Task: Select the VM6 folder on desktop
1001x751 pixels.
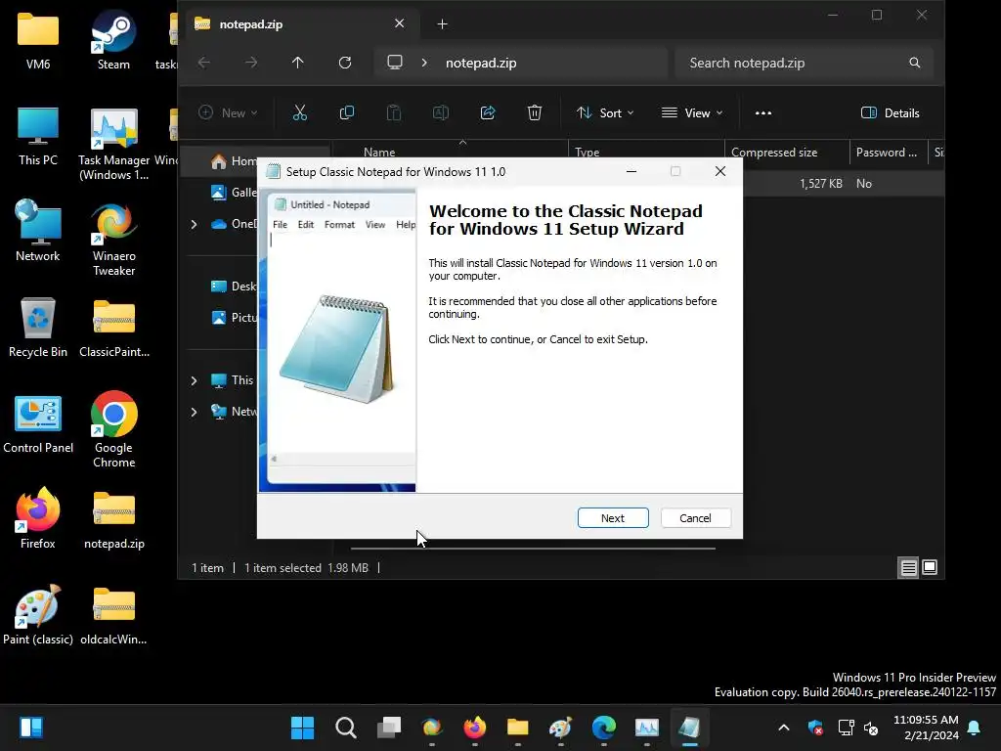Action: 38,39
